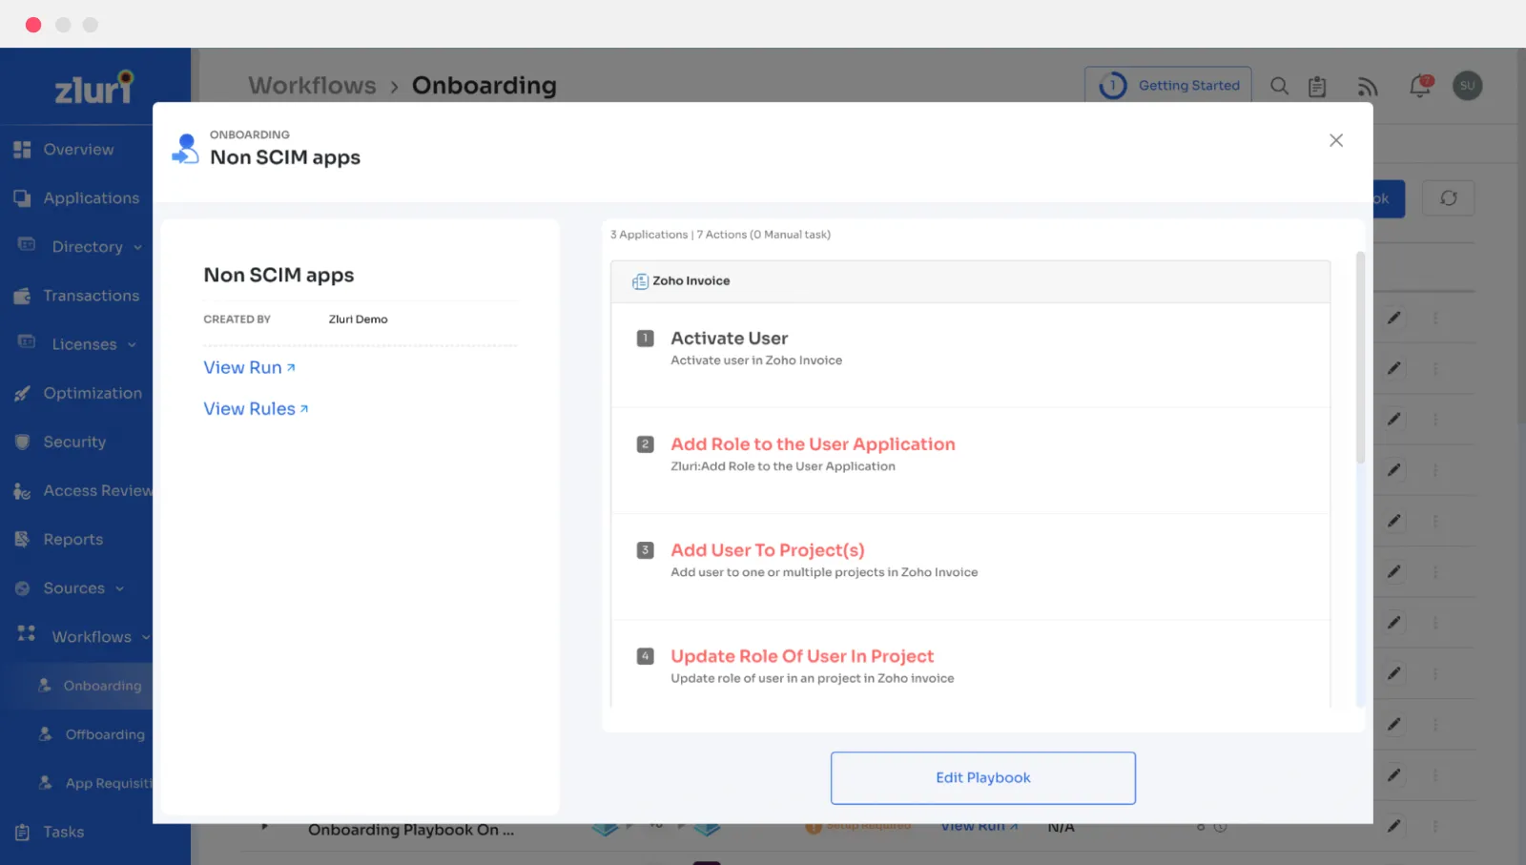Screen dimensions: 1526x865
Task: Expand the Sources menu chevron
Action: [x=119, y=588]
